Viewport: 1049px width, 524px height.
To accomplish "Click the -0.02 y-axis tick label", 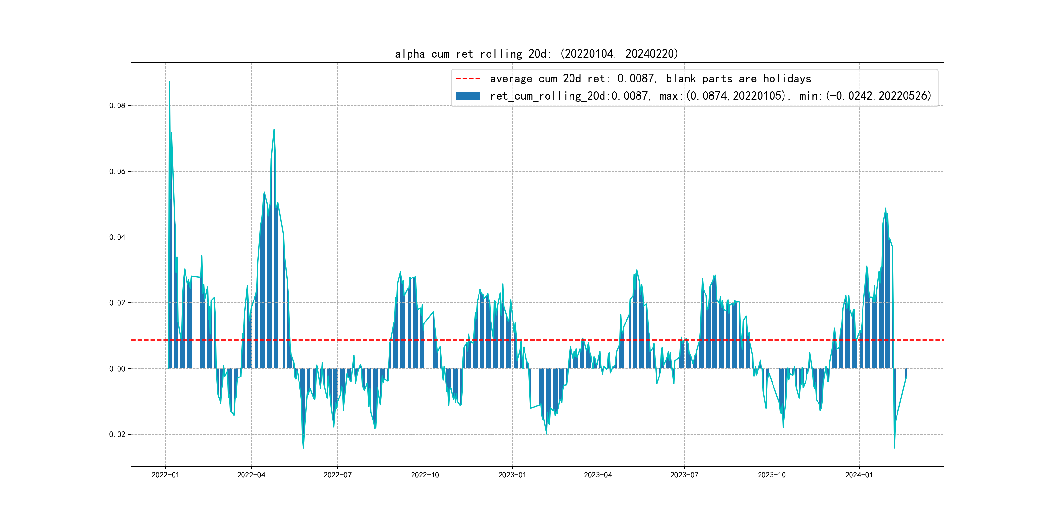I will 116,434.
